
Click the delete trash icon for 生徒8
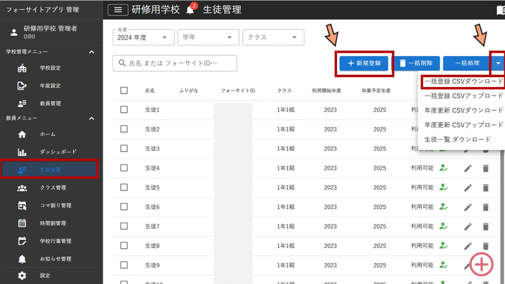(486, 246)
